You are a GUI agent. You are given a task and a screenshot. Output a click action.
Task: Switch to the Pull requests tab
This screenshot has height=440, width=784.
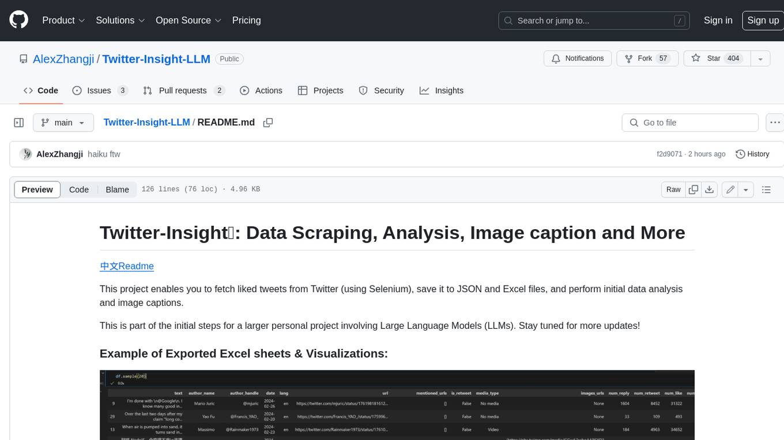pyautogui.click(x=183, y=90)
